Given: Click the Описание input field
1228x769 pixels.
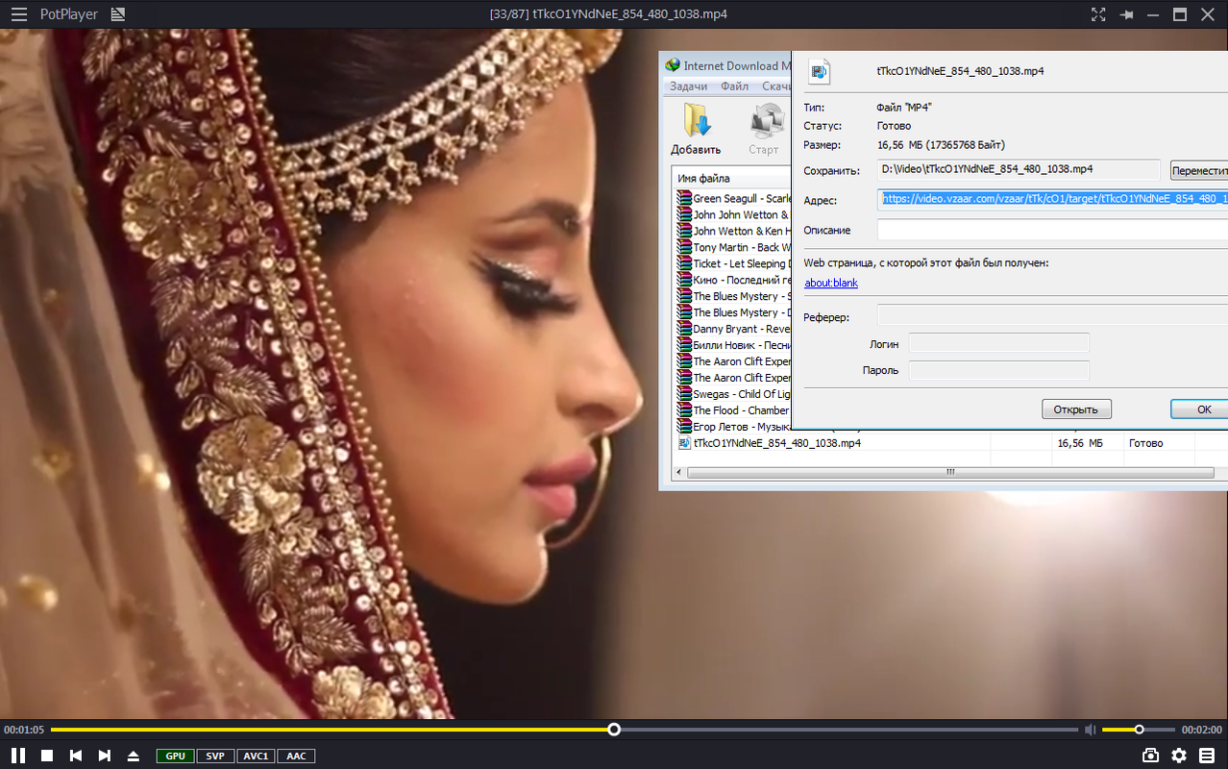Looking at the screenshot, I should [1052, 230].
